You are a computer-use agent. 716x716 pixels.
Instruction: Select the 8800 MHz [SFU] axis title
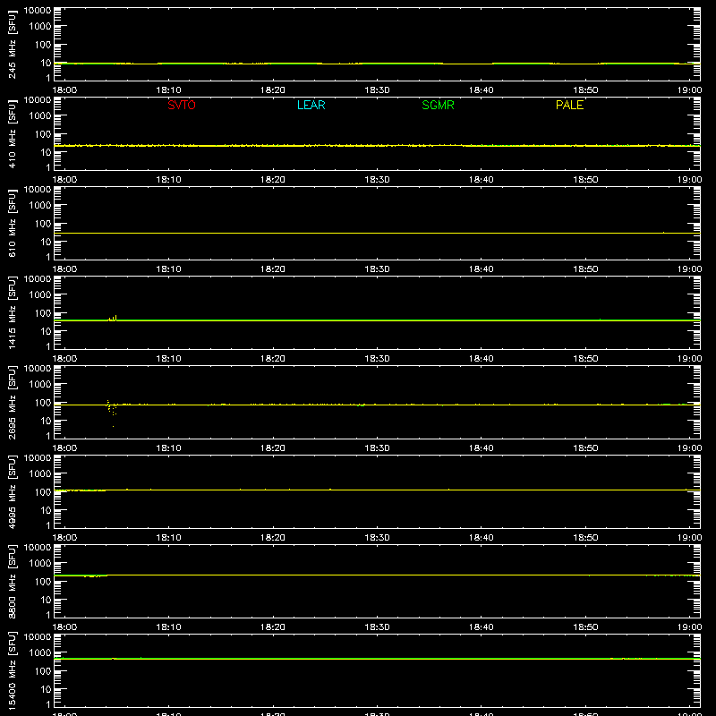[x=12, y=581]
